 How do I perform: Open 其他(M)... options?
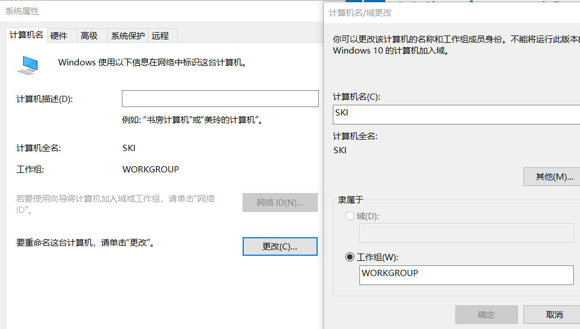551,177
